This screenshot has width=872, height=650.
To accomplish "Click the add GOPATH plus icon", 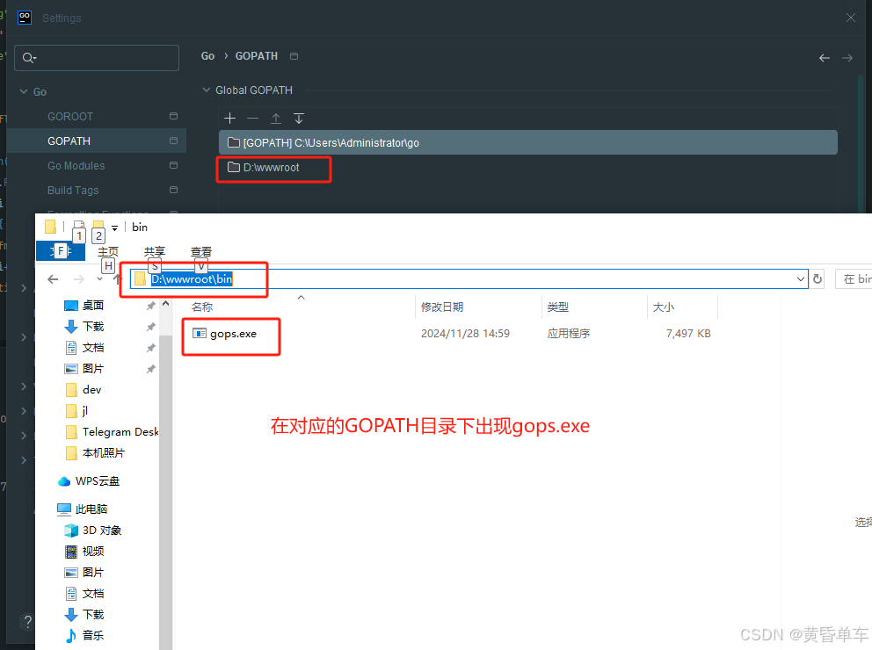I will click(229, 119).
